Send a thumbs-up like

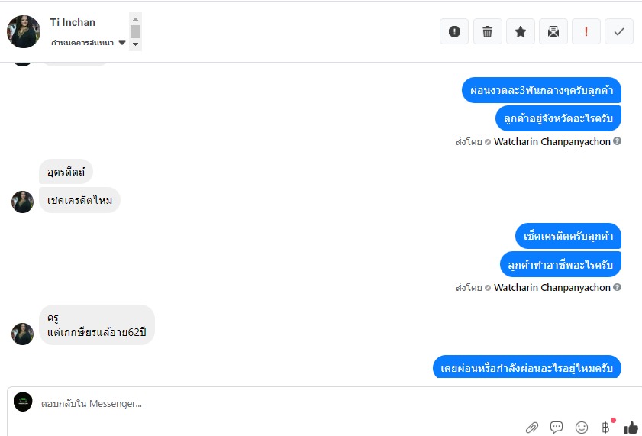click(631, 428)
